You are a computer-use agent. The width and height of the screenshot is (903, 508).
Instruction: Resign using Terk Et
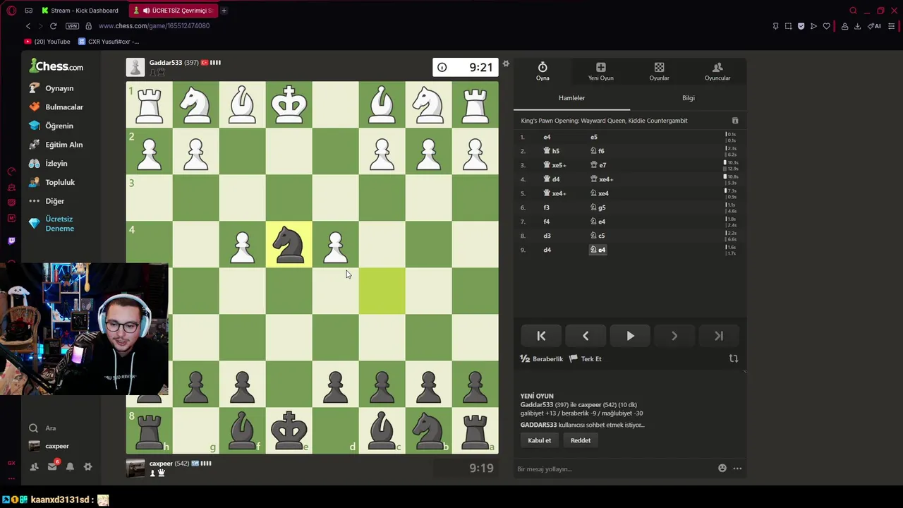(586, 359)
